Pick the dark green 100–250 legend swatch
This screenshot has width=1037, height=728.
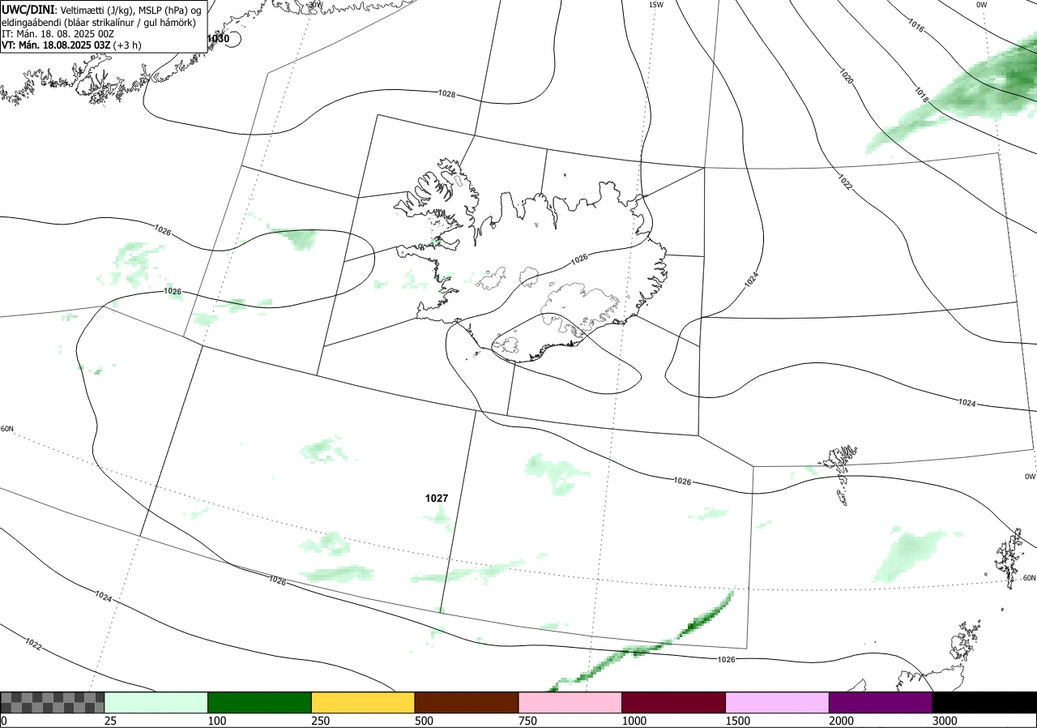260,702
